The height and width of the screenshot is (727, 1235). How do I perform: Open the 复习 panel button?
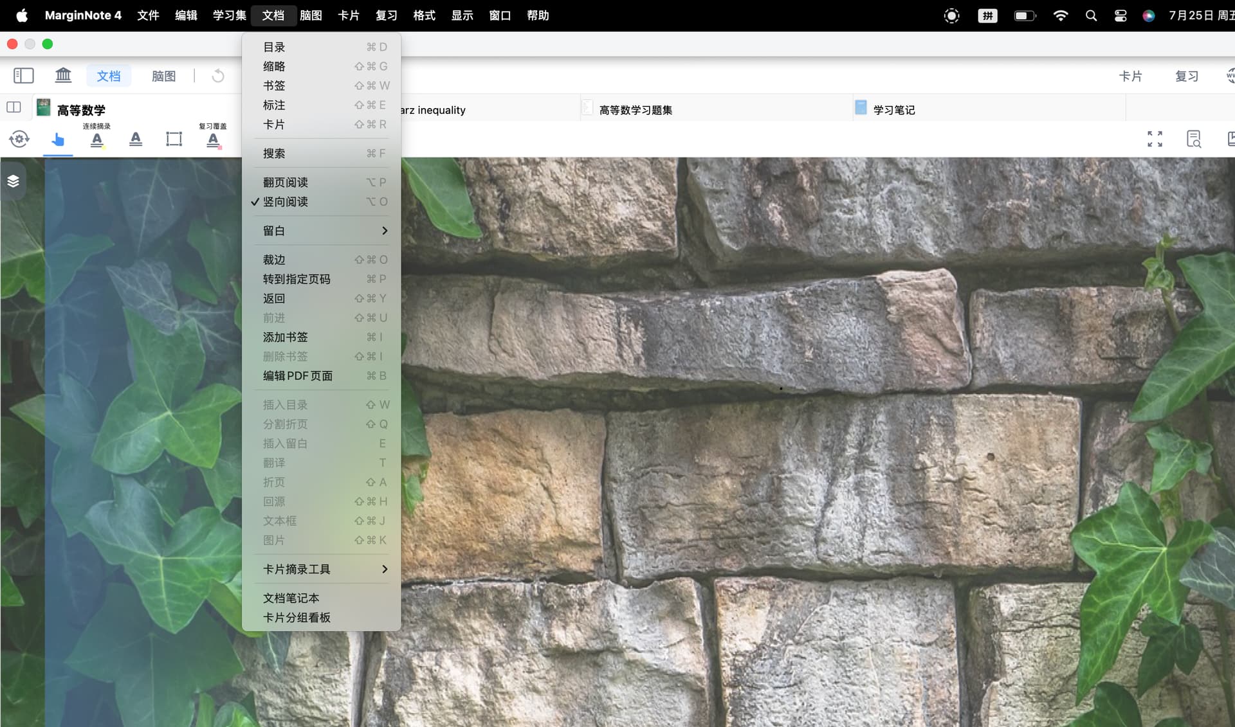click(1186, 76)
